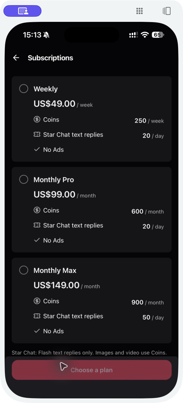183x403 pixels.
Task: Tap the Star Chat footnote text
Action: click(89, 353)
